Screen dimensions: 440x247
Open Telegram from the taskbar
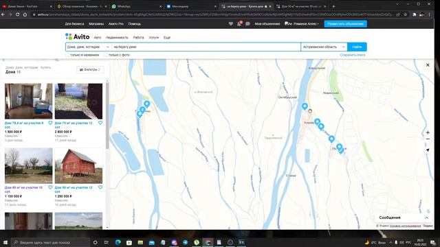tap(185, 242)
